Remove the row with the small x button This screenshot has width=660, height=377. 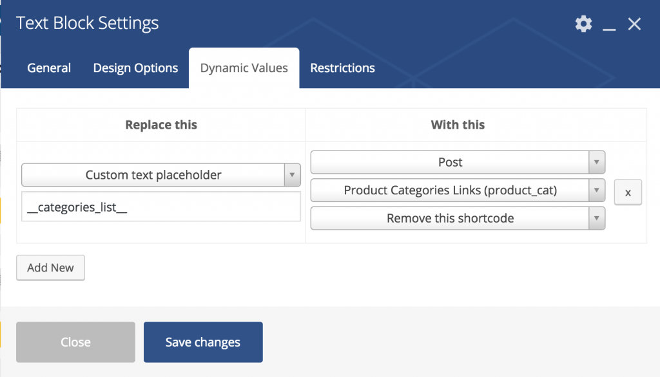pos(628,192)
